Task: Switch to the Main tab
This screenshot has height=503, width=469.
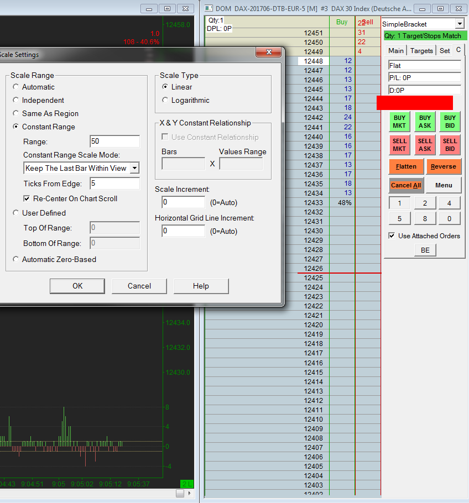Action: pyautogui.click(x=396, y=50)
